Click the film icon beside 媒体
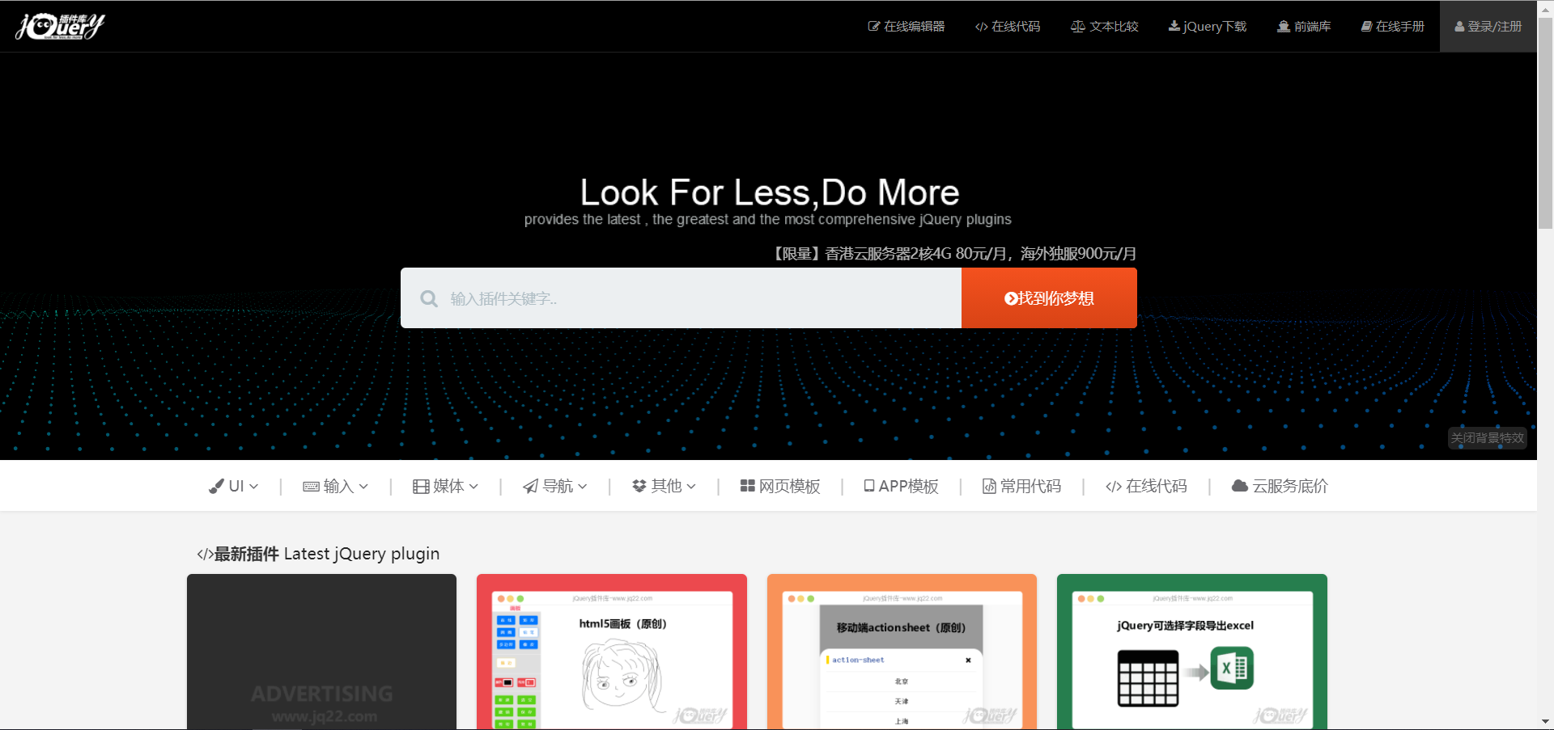Viewport: 1554px width, 730px height. coord(421,487)
